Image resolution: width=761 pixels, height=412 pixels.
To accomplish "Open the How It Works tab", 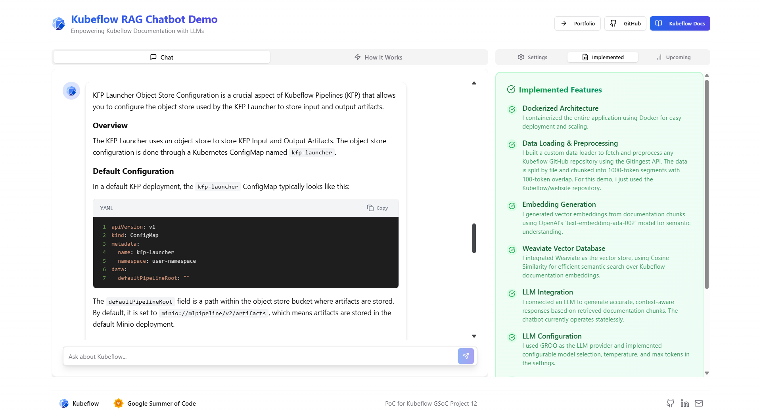I will pos(378,57).
